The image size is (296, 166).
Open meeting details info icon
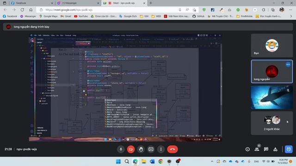[x=247, y=149]
